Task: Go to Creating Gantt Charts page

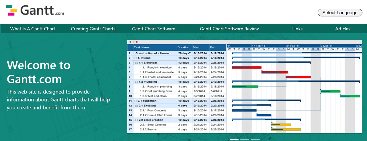Action: pyautogui.click(x=93, y=29)
